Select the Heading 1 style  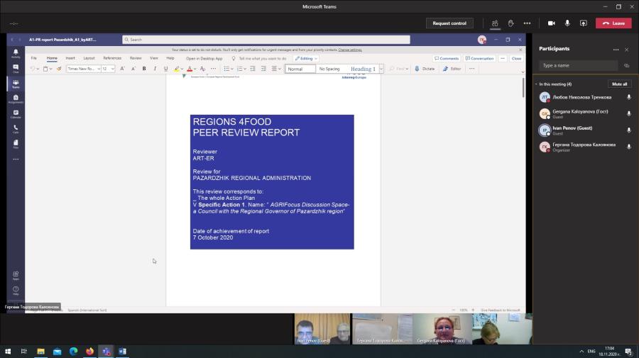(363, 69)
